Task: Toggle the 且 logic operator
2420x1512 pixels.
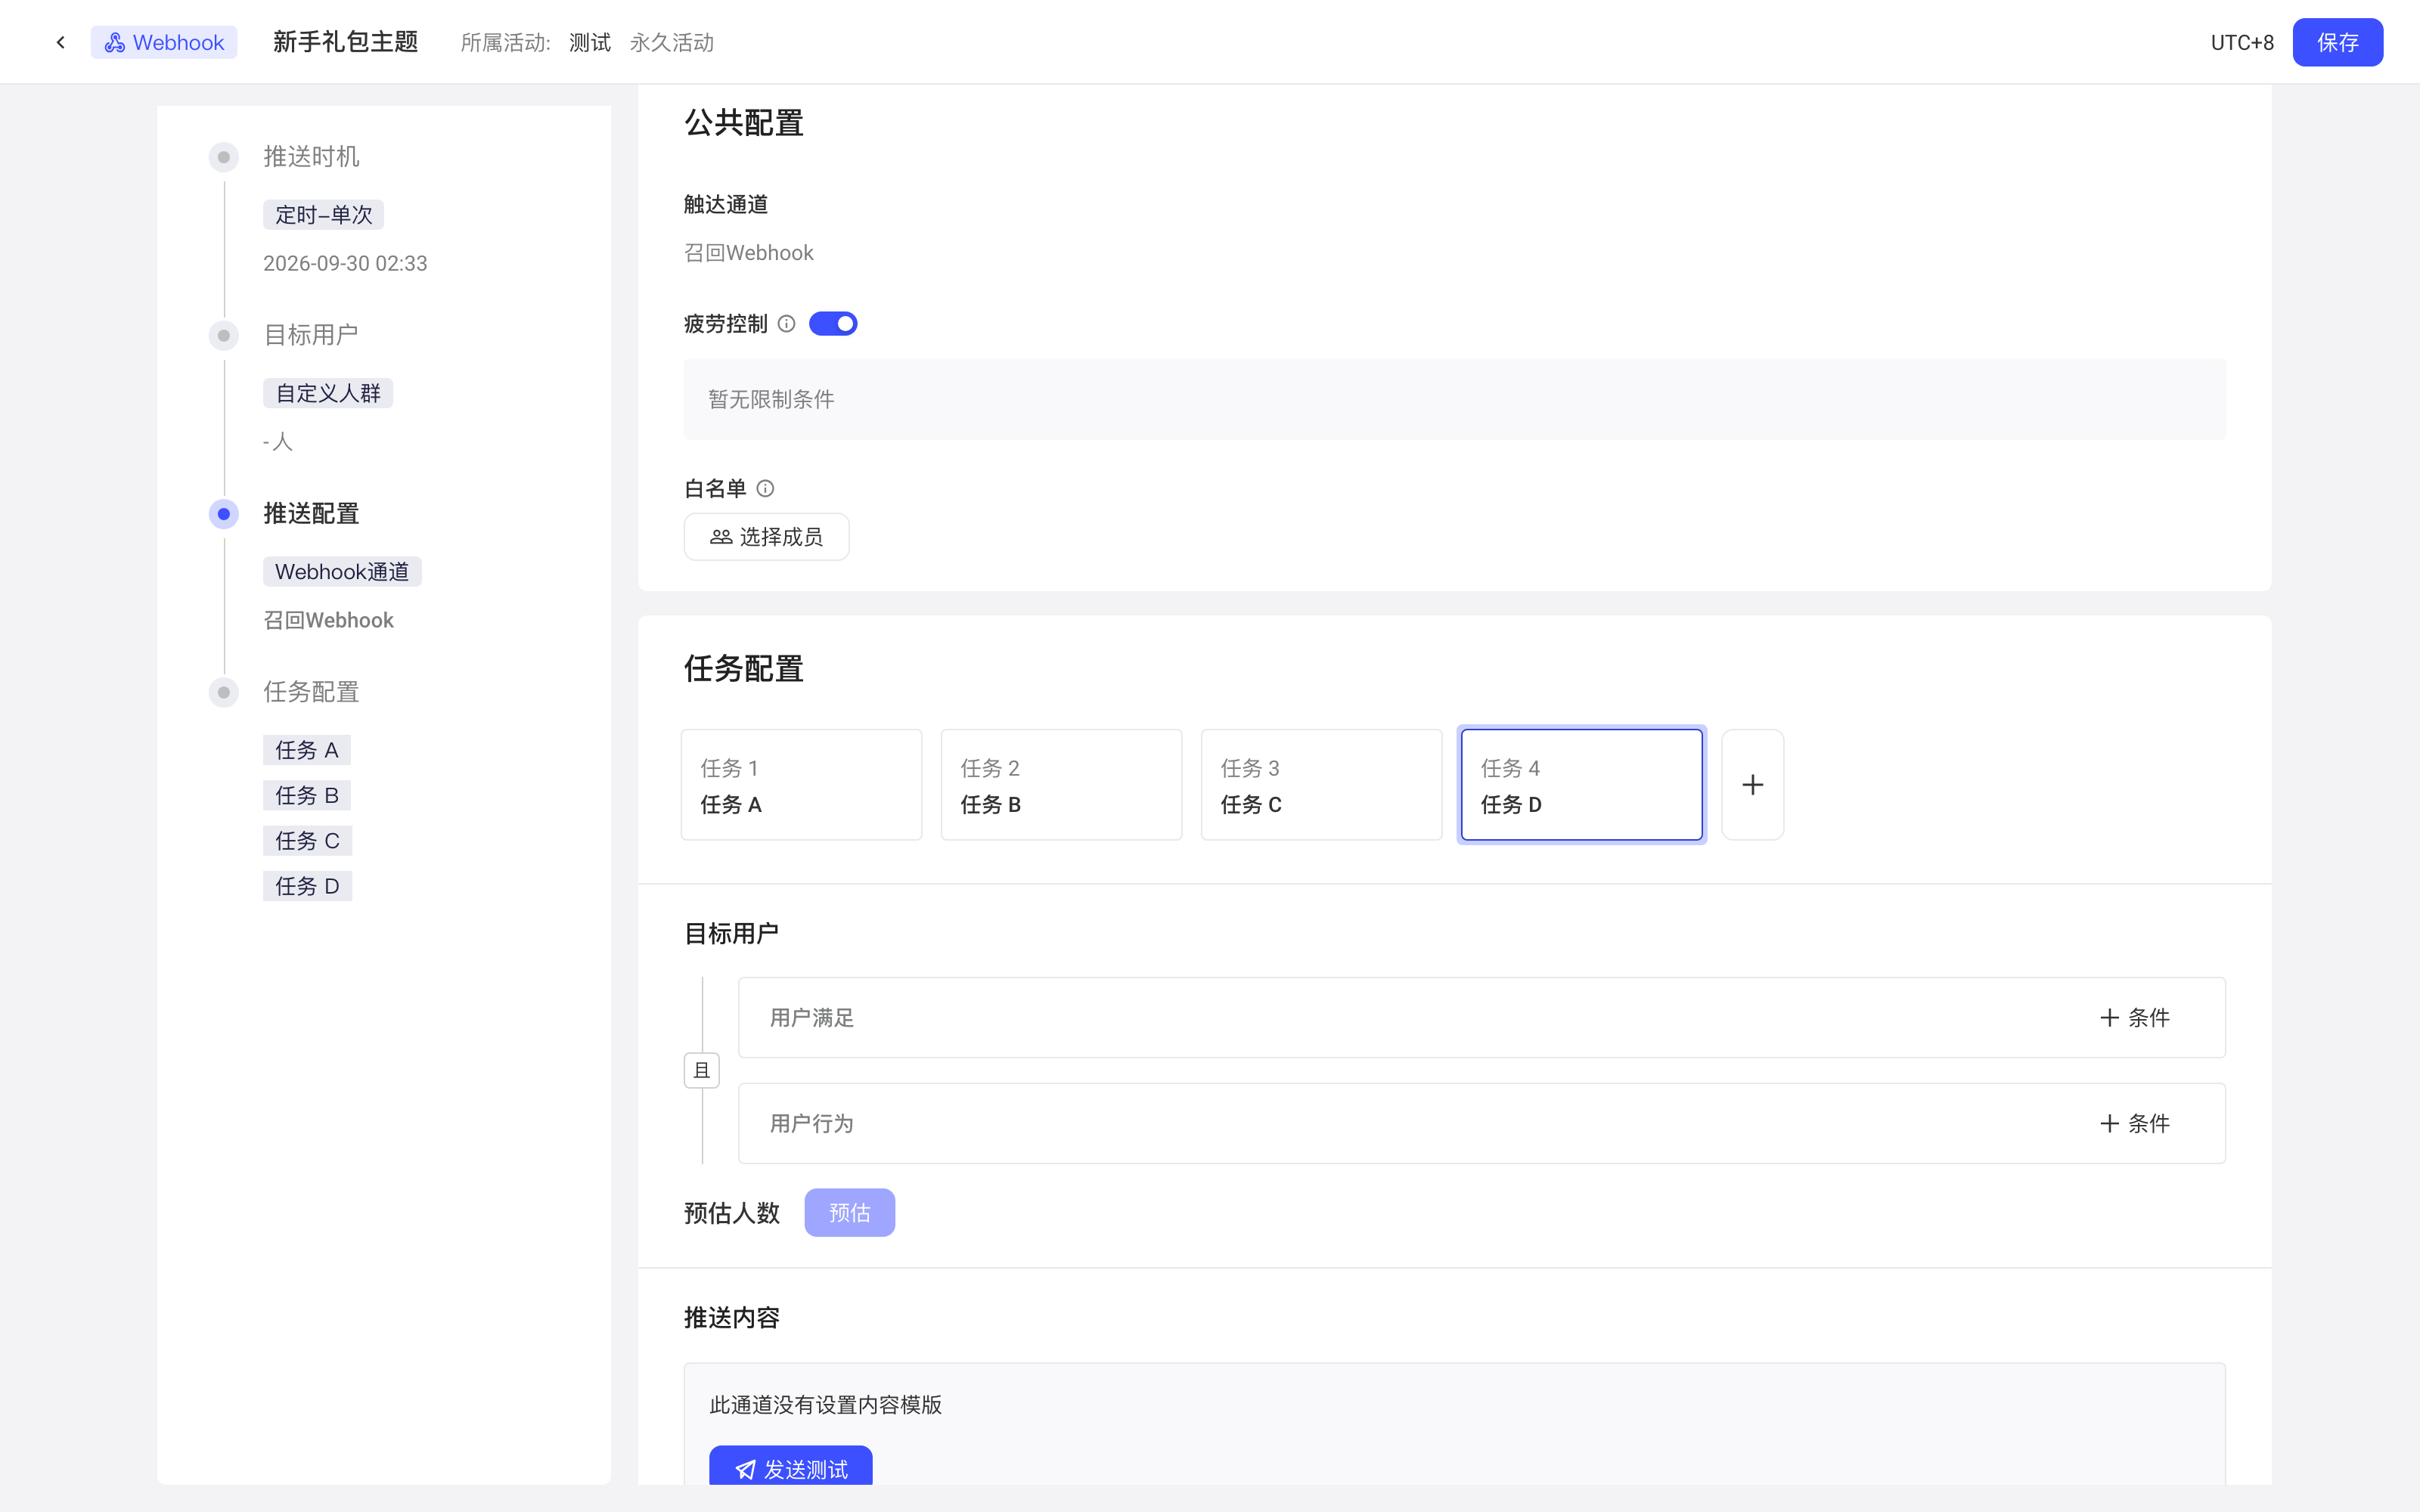Action: point(702,1071)
